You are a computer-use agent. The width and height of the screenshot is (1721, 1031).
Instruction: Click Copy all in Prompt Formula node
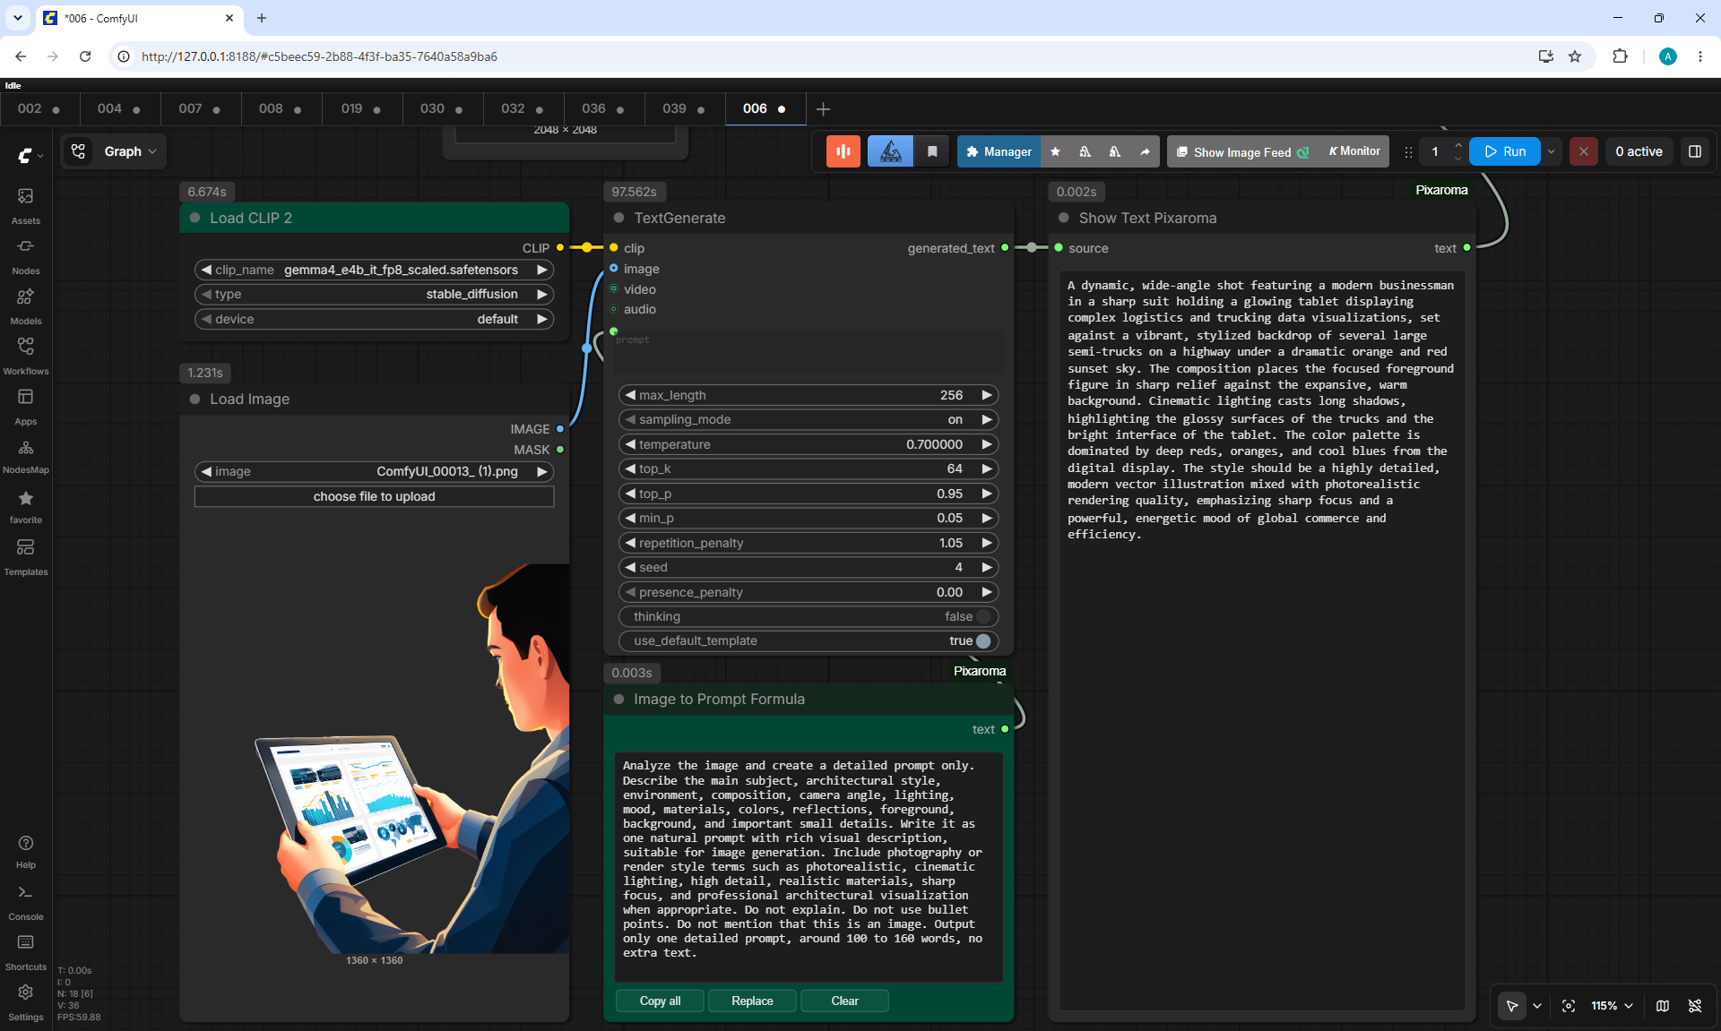point(660,1001)
